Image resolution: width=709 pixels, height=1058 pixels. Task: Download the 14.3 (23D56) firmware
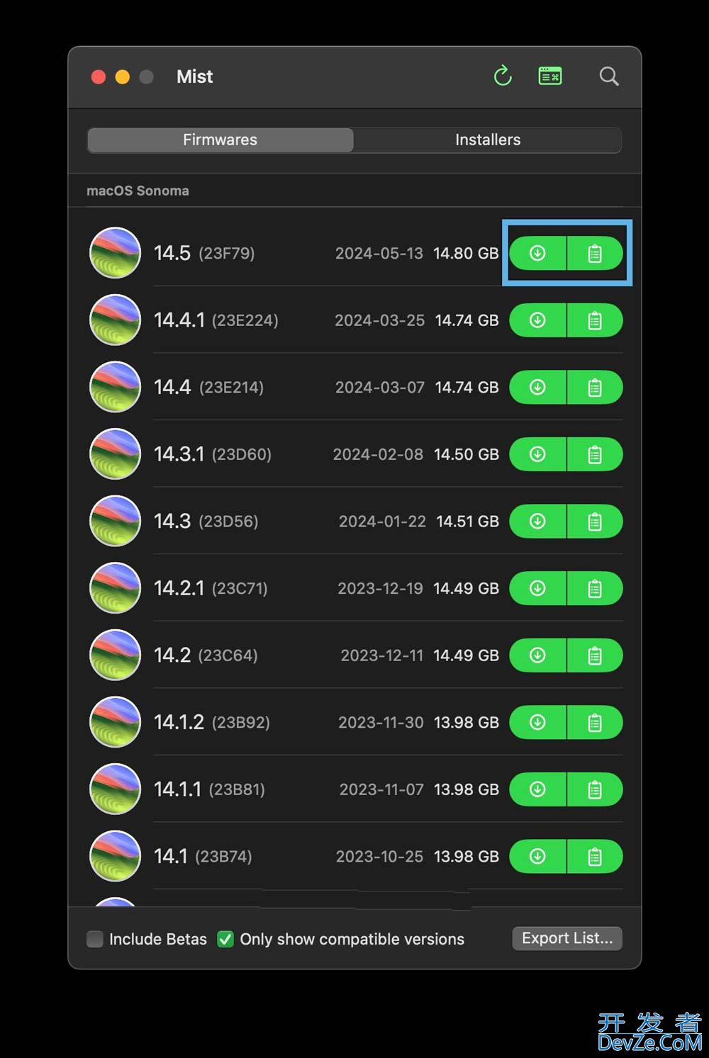pos(537,522)
